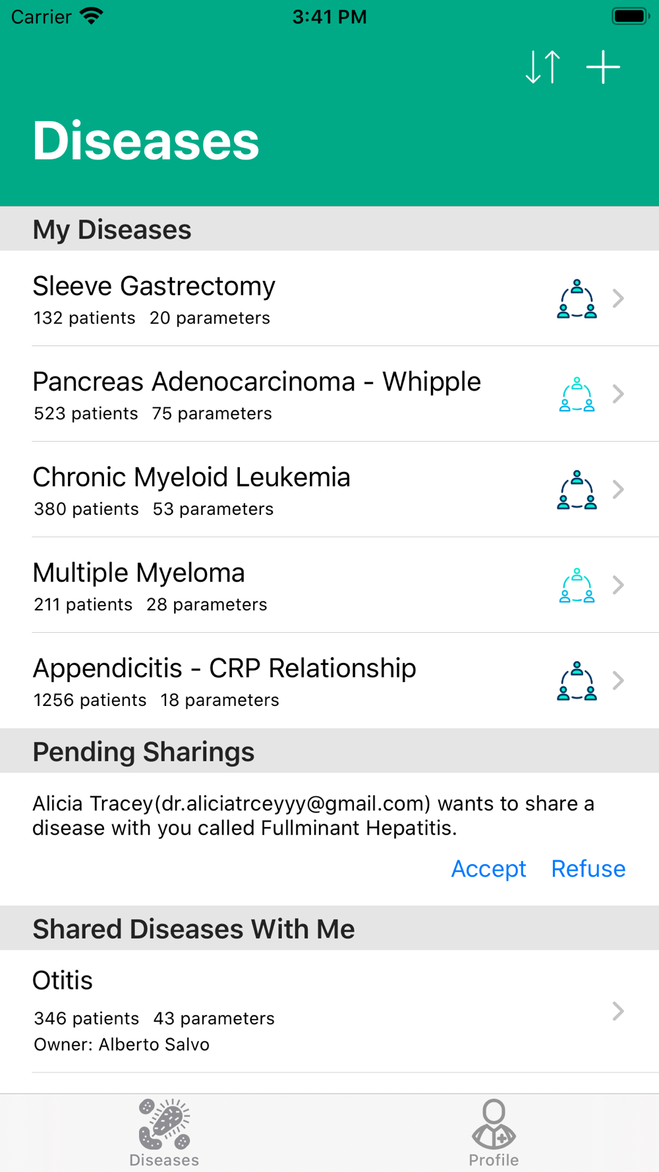659x1172 pixels.
Task: Tap sharing icon for Sleeve Gastrectomy
Action: [x=577, y=299]
